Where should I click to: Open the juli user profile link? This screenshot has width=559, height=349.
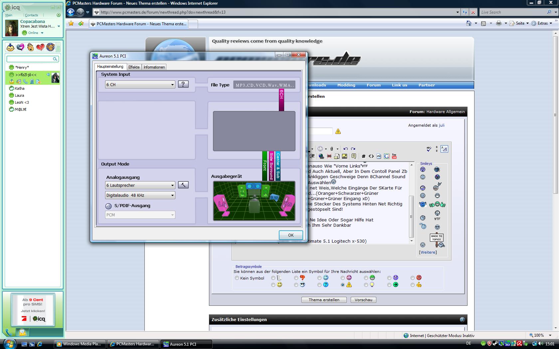442,125
